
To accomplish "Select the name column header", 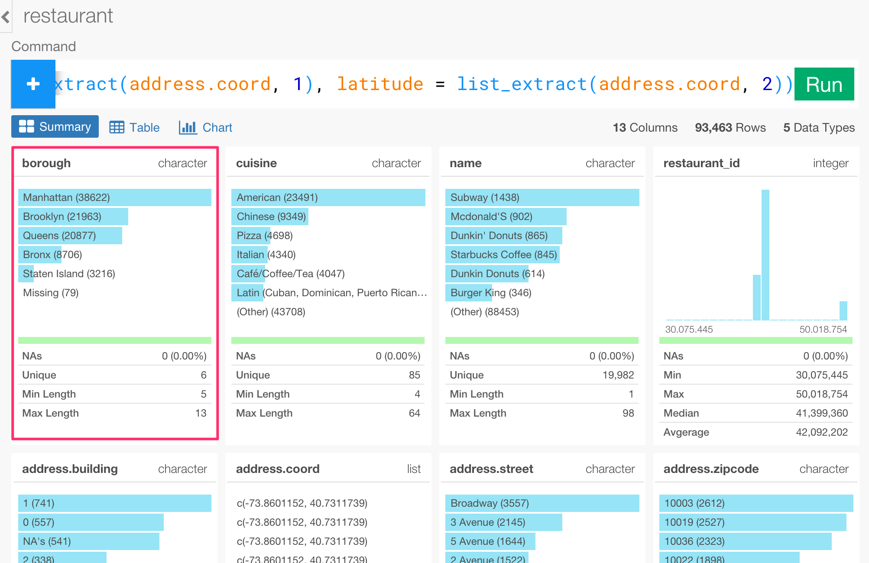I will point(466,163).
